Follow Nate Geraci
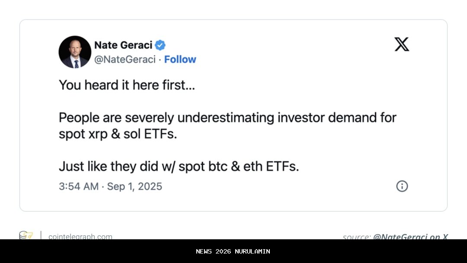Image resolution: width=467 pixels, height=263 pixels. click(180, 59)
